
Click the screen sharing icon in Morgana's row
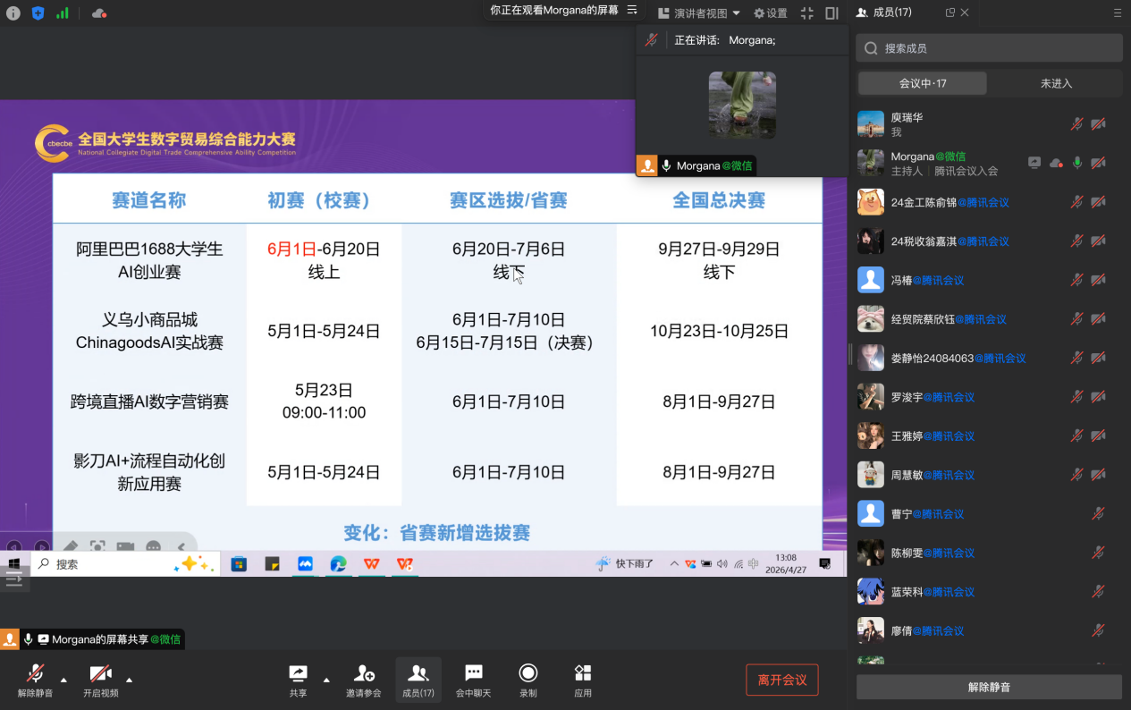[1034, 163]
